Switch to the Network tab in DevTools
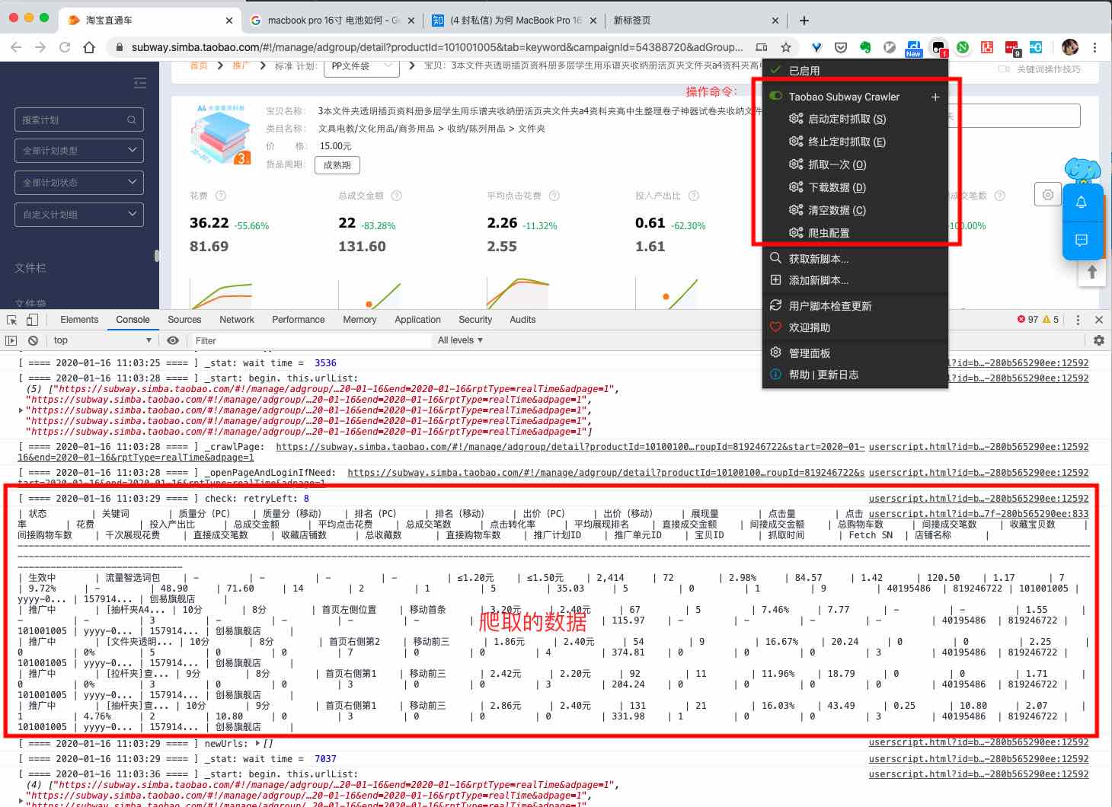 [237, 320]
